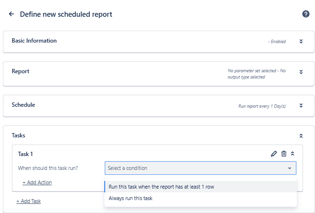Click the Run report every 1 Day(s) summary
This screenshot has height=213, width=315.
[262, 106]
